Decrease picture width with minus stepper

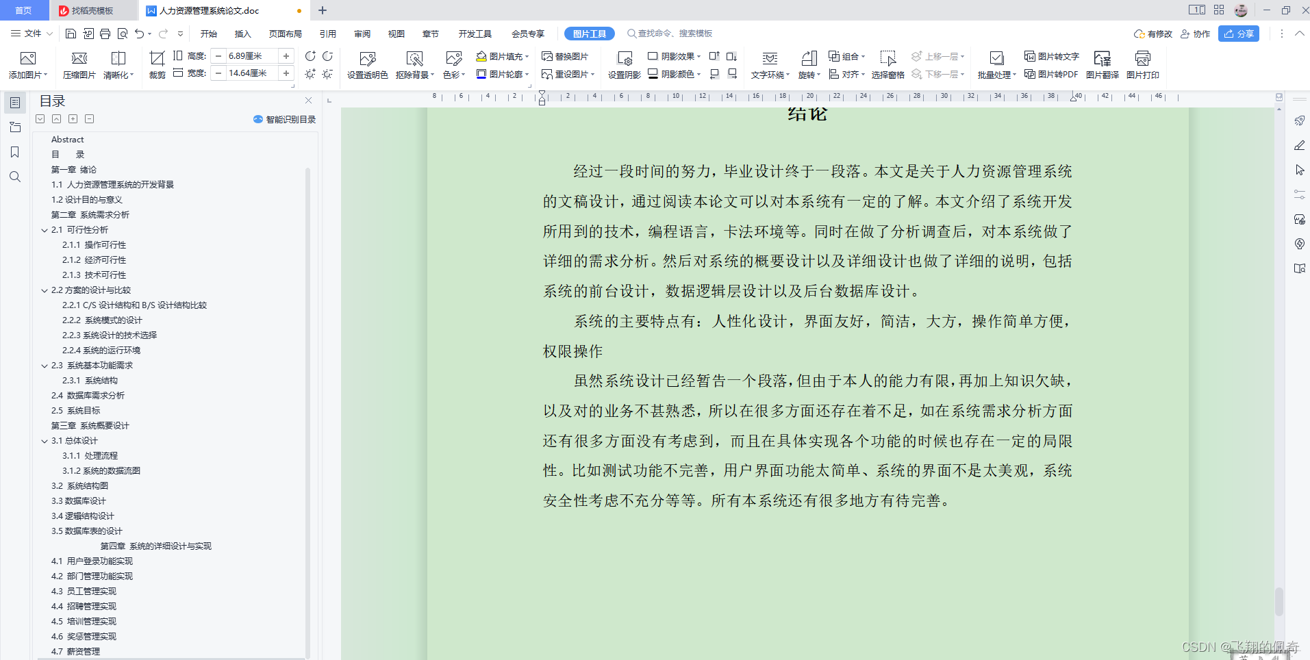pos(218,73)
